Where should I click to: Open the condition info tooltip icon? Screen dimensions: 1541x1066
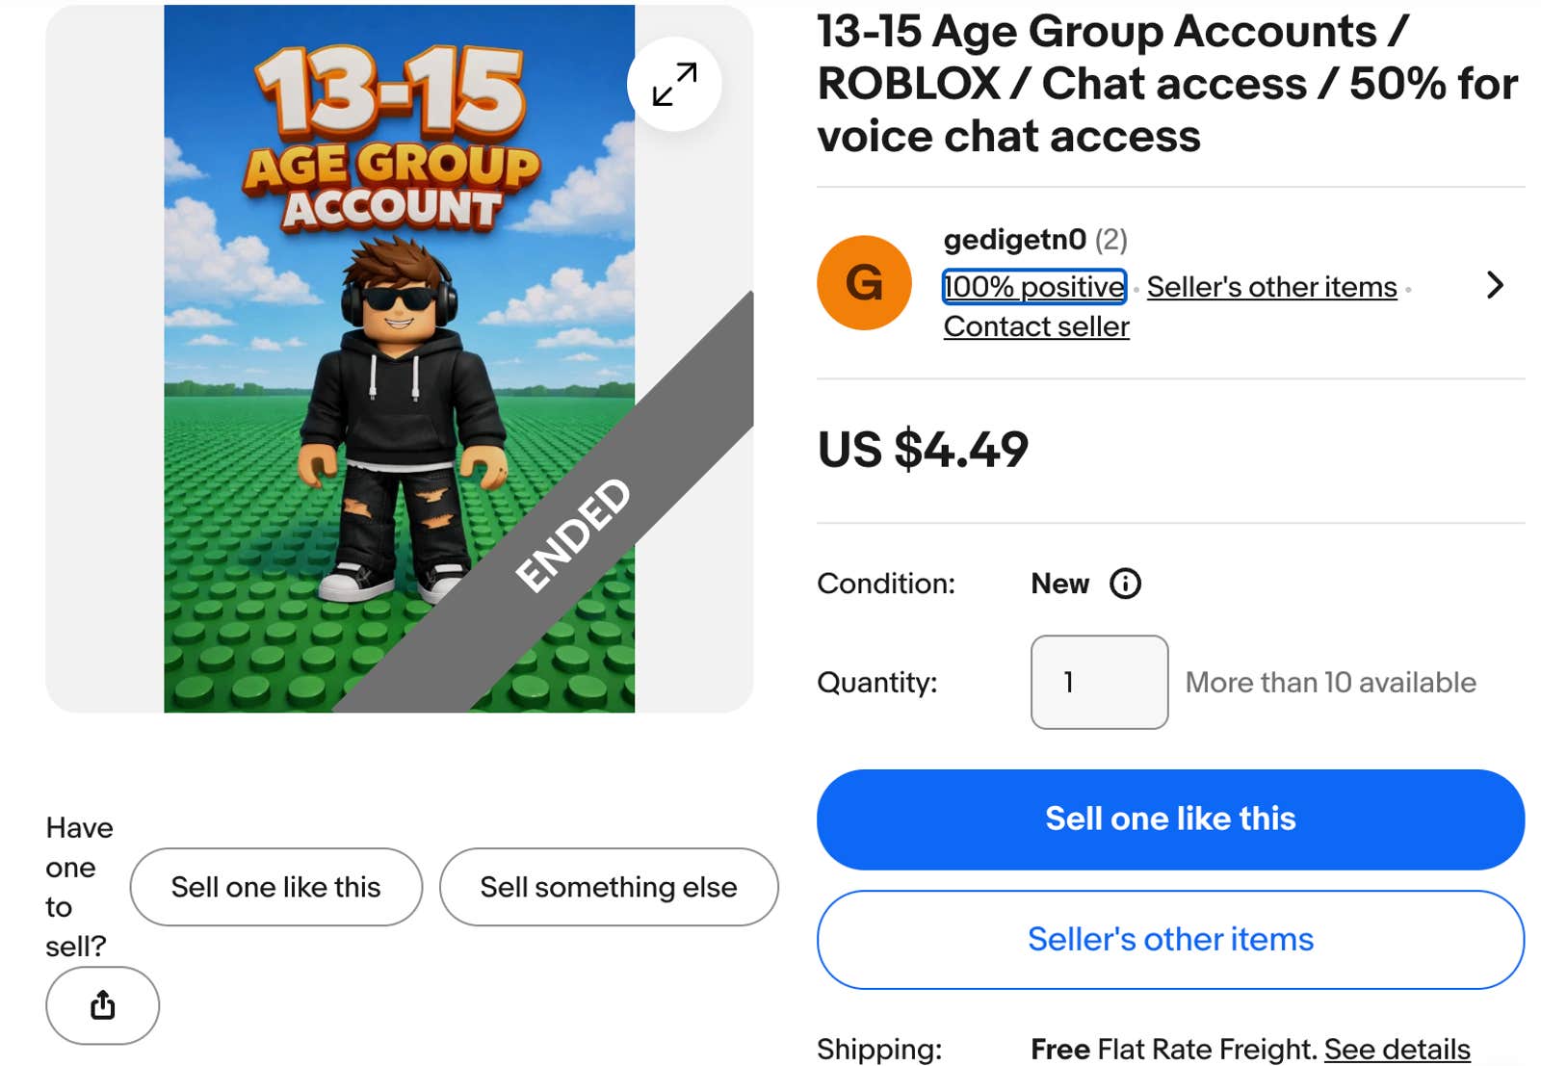click(1125, 584)
